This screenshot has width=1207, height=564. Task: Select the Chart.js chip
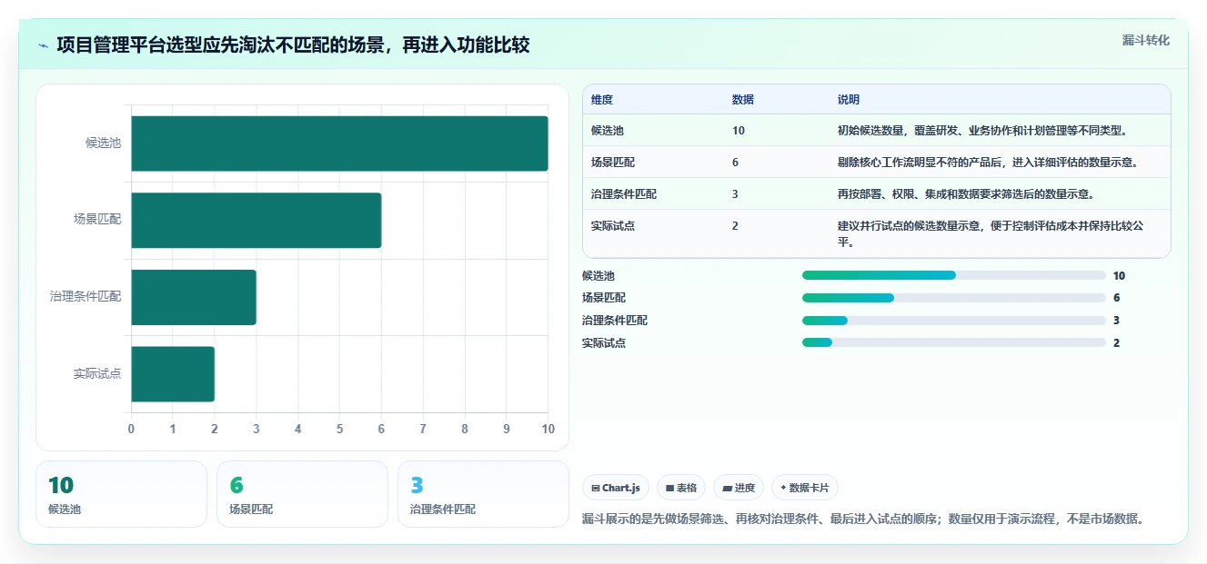point(616,488)
